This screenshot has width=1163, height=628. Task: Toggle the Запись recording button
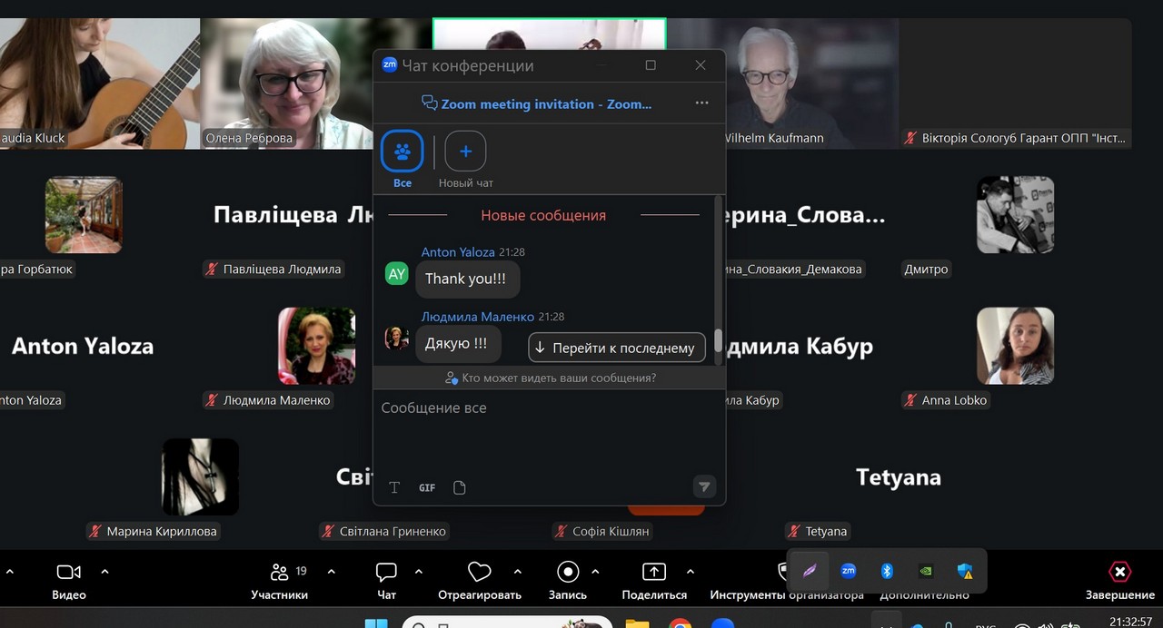pyautogui.click(x=568, y=573)
